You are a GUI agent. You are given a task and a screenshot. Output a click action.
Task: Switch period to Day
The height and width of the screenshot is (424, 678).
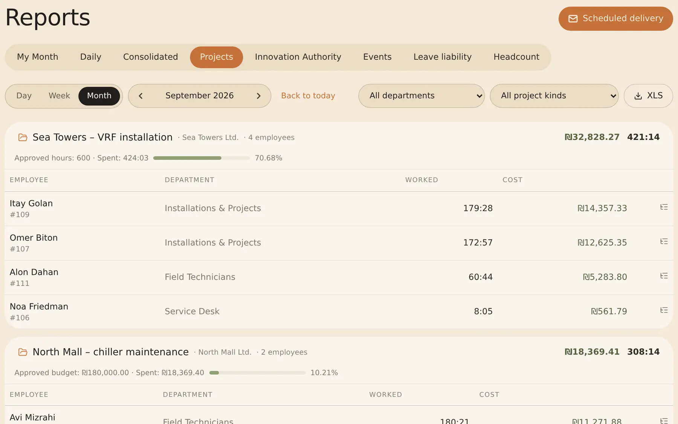[24, 96]
